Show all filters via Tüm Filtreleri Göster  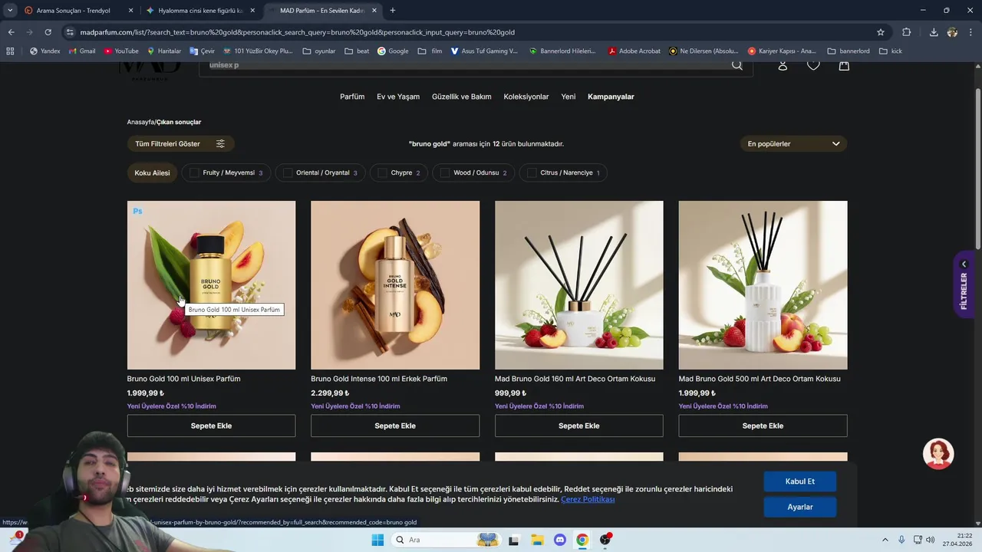(x=180, y=143)
